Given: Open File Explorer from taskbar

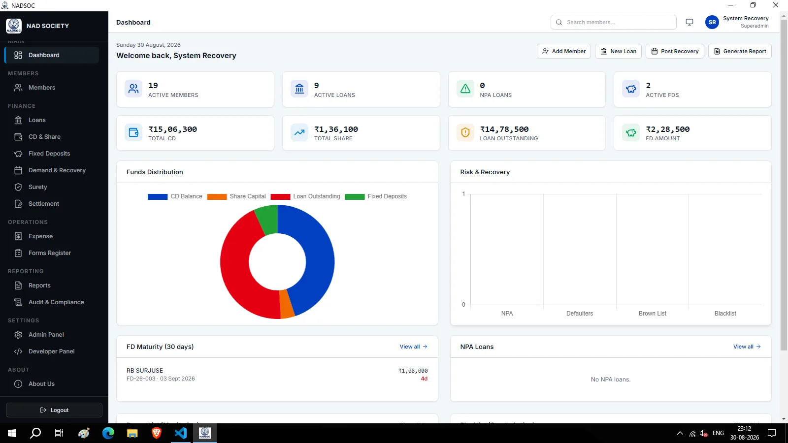Looking at the screenshot, I should pyautogui.click(x=132, y=433).
